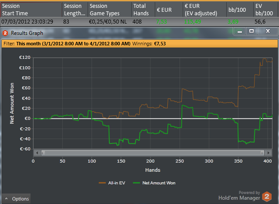Sort by € EUR column header

[169, 10]
